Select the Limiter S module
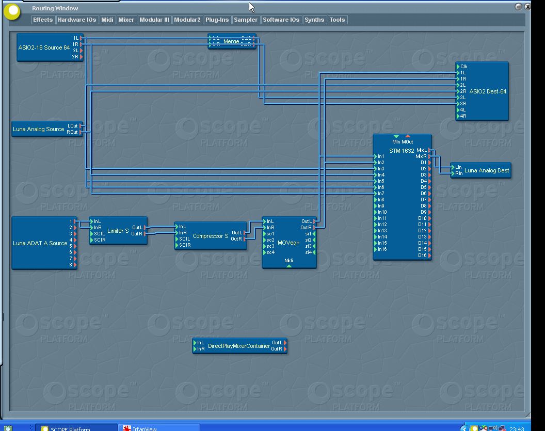 118,231
